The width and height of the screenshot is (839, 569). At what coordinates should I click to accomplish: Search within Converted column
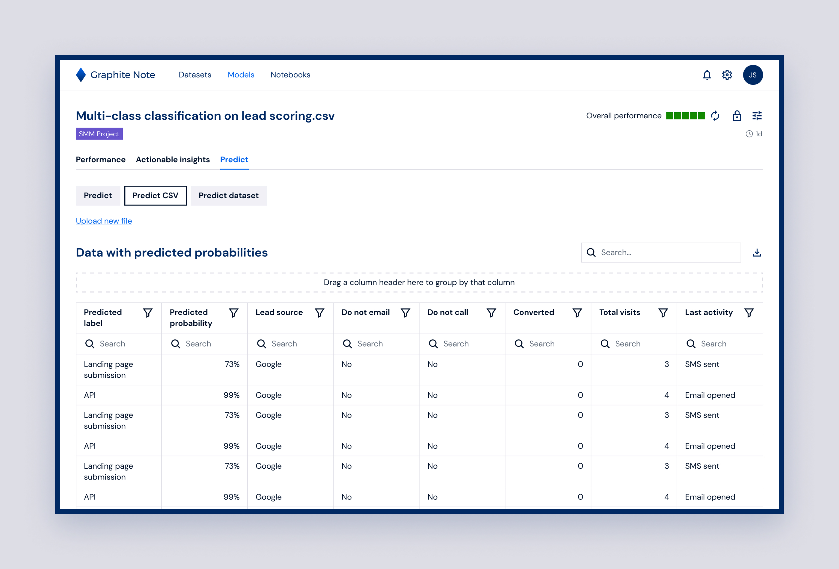tap(548, 344)
